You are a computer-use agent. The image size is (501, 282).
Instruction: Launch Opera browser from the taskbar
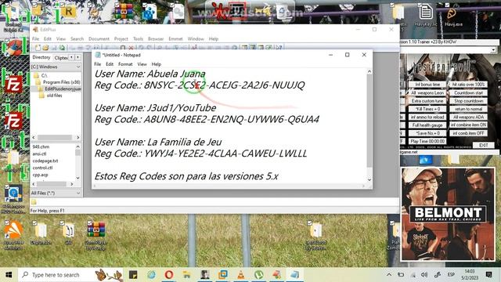coord(169,275)
